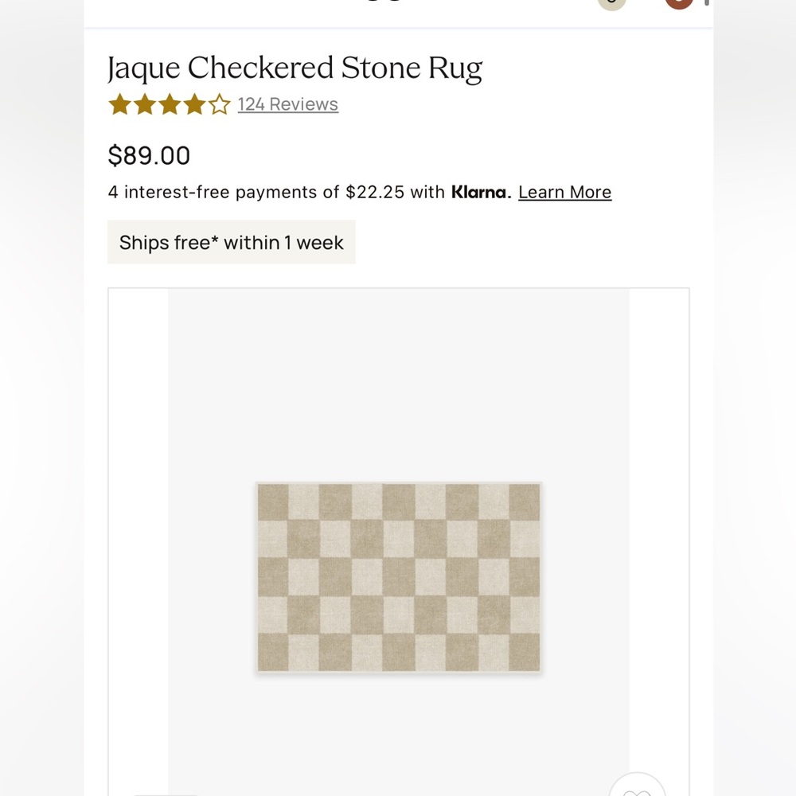Viewport: 796px width, 796px height.
Task: Open review details by expanding 124 Reviews
Action: point(287,104)
